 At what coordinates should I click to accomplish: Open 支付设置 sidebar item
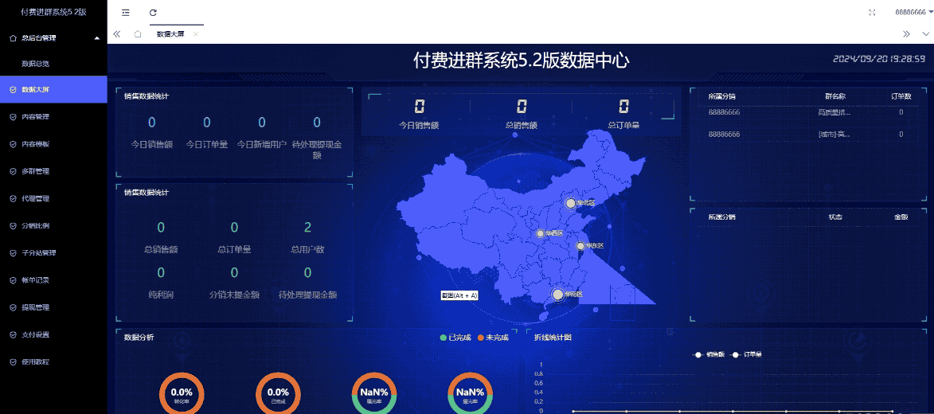click(x=53, y=334)
